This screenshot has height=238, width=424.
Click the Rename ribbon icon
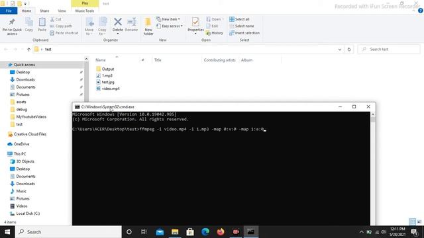point(132,25)
